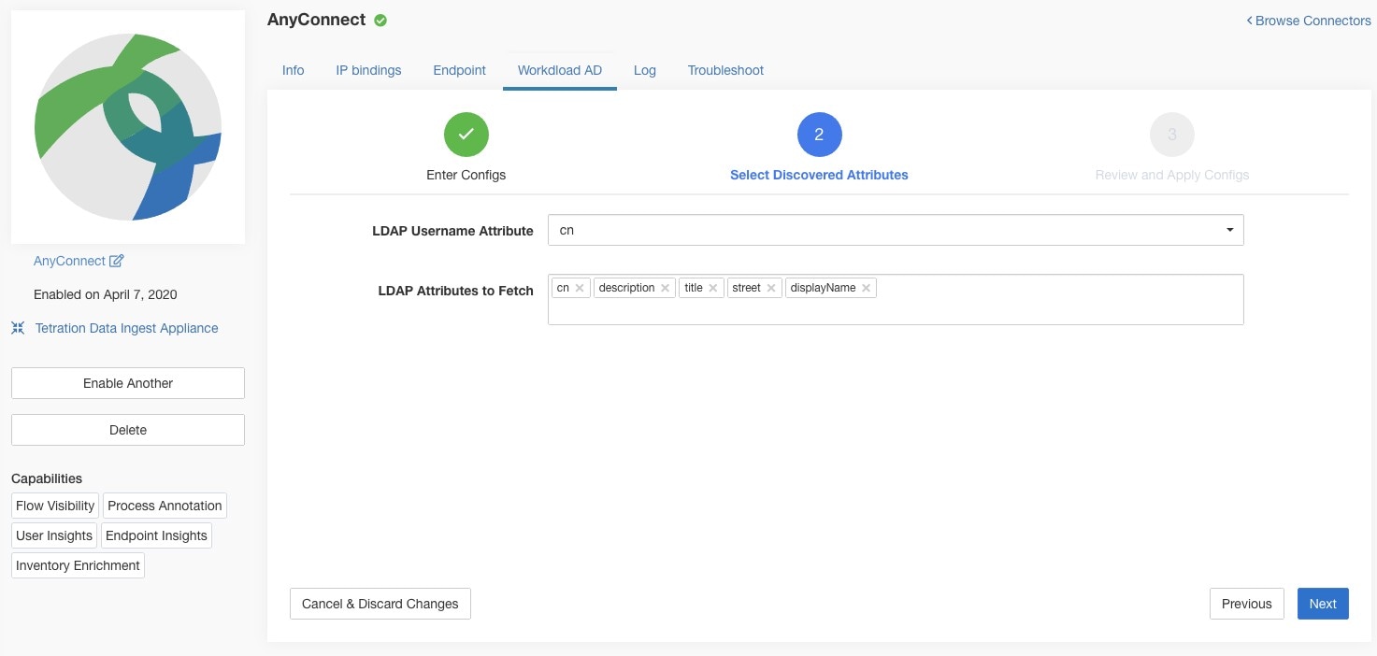Click the LDAP Attributes to Fetch label
The height and width of the screenshot is (656, 1377).
(x=455, y=291)
